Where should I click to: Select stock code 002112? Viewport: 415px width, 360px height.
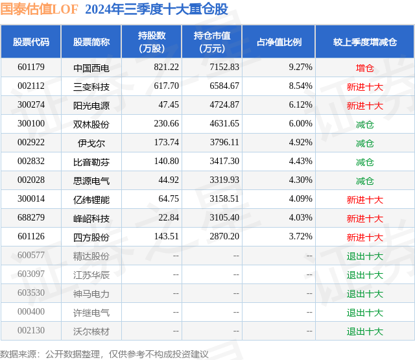pos(31,86)
